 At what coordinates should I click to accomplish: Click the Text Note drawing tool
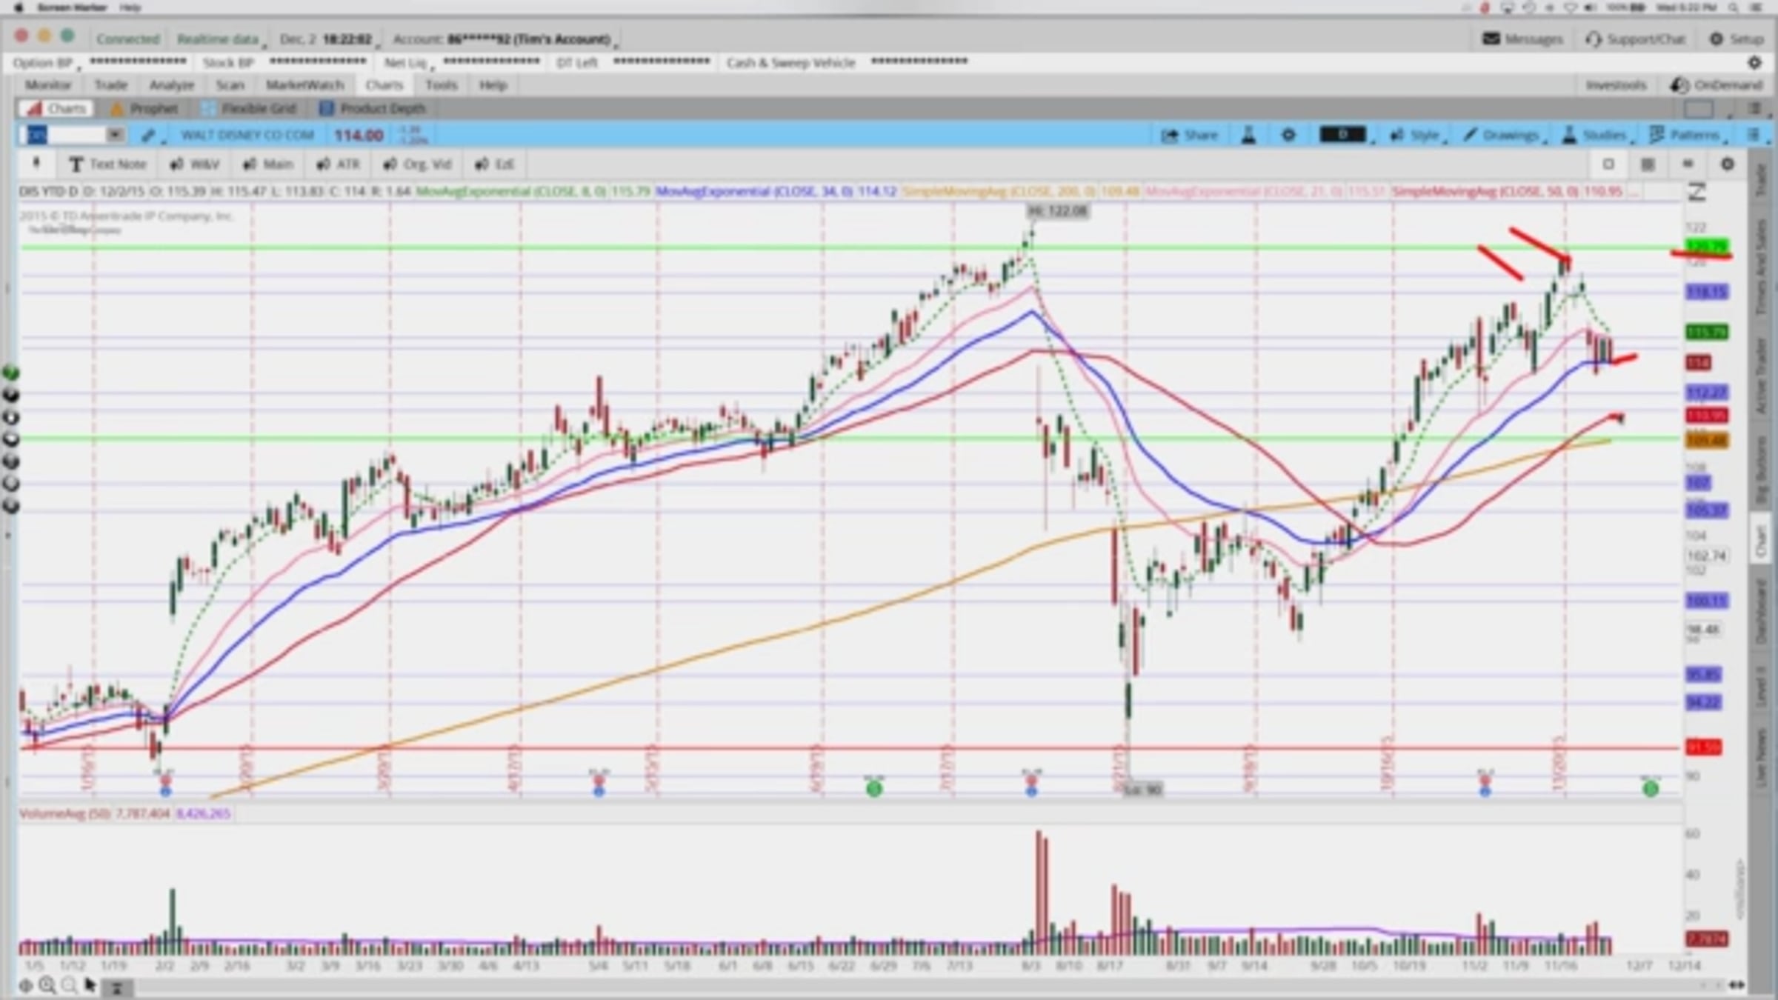107,164
